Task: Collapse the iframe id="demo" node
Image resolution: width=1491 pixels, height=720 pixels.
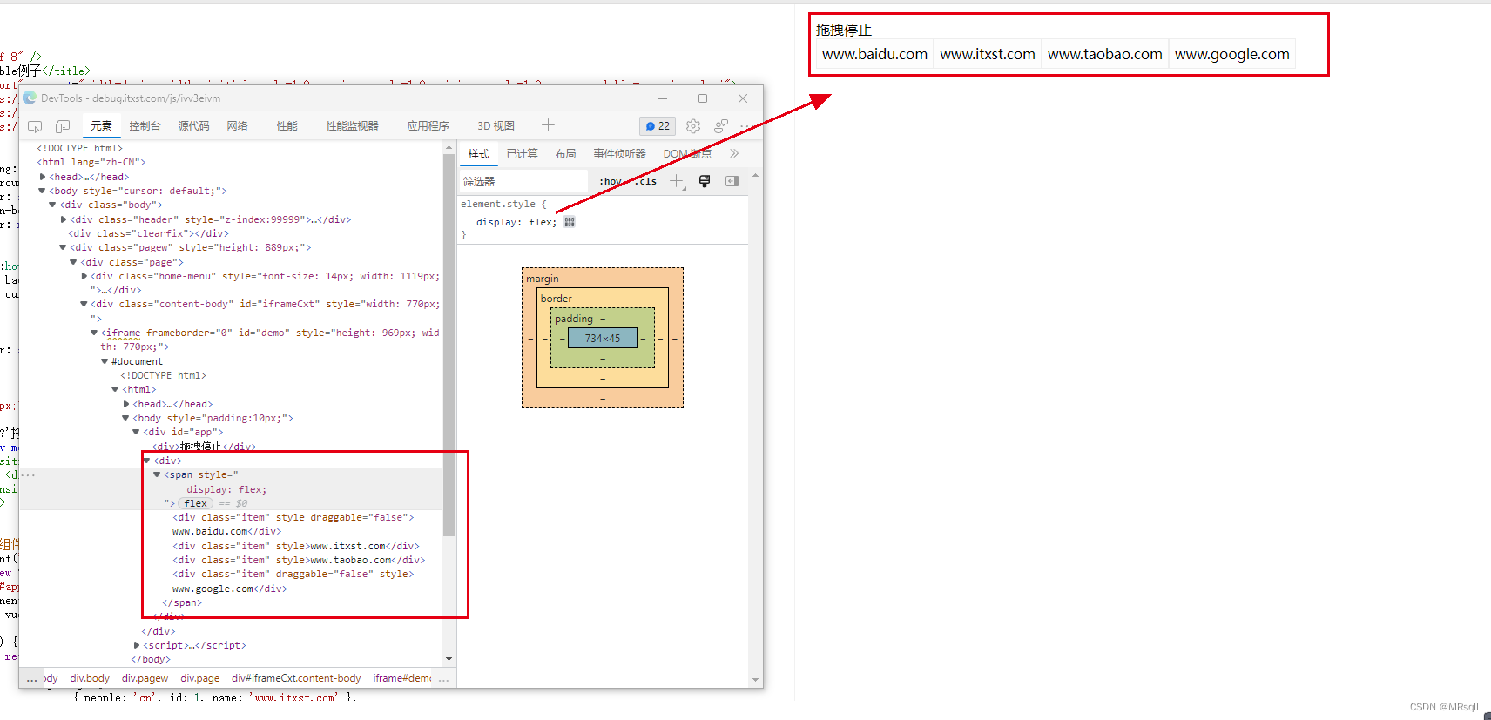Action: 94,333
